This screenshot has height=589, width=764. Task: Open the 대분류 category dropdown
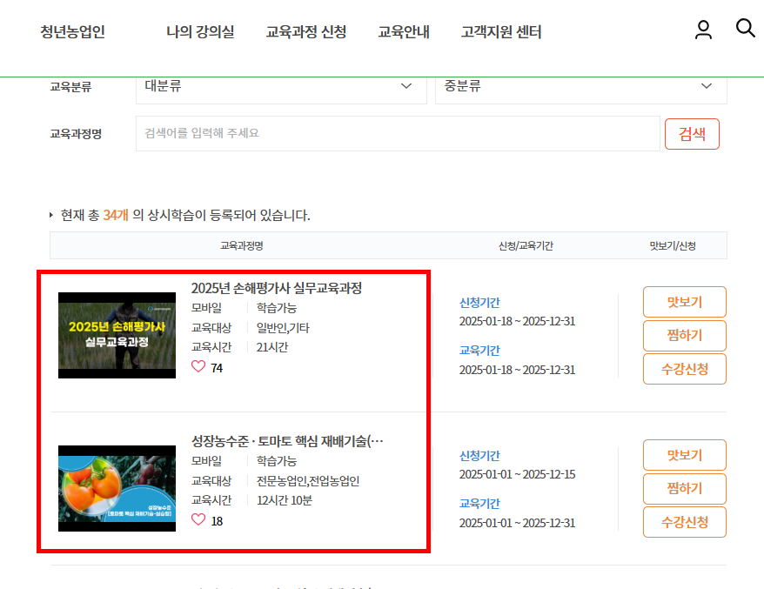278,87
